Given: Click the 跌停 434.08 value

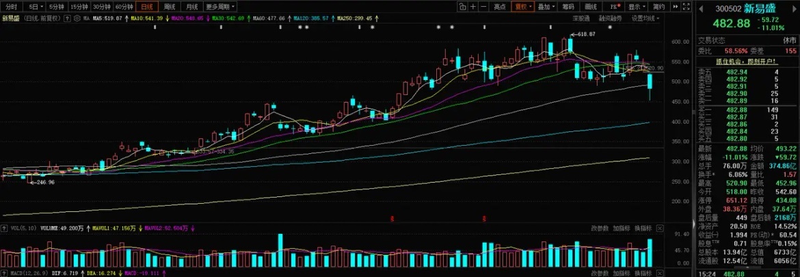Looking at the screenshot, I should coord(786,200).
